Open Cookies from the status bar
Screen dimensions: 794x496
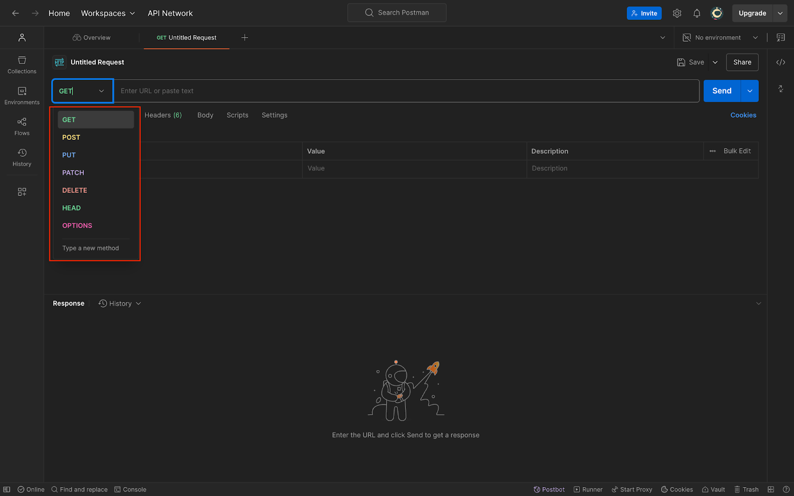(x=677, y=490)
